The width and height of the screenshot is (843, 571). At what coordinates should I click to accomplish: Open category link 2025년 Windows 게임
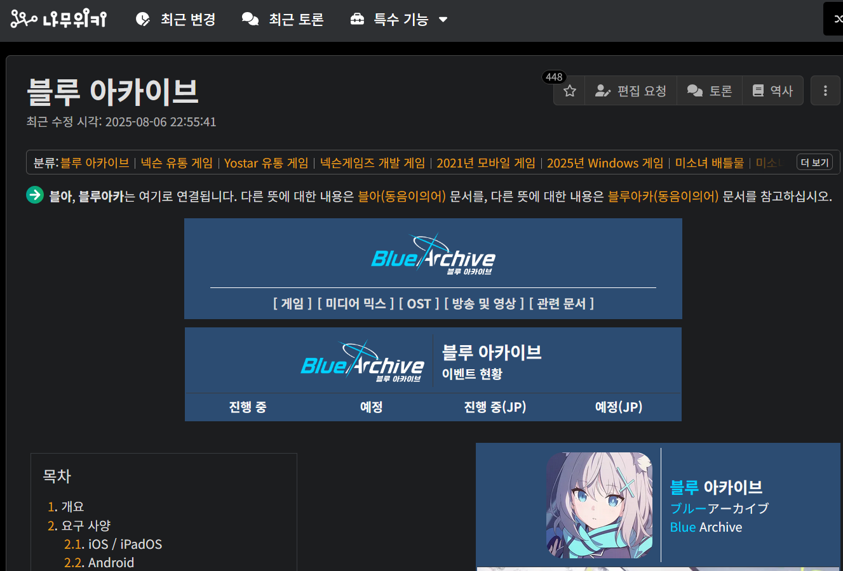(x=605, y=163)
